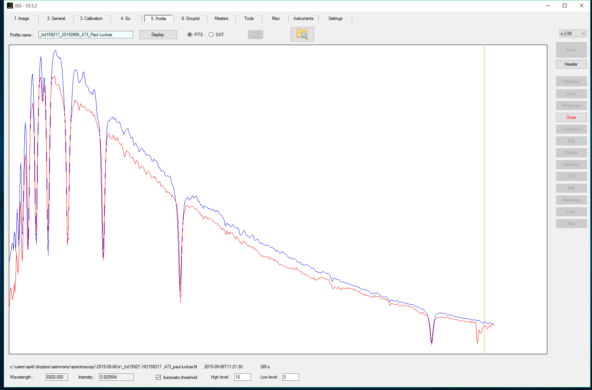Select the FITS radio button
592x390 pixels.
pyautogui.click(x=190, y=35)
